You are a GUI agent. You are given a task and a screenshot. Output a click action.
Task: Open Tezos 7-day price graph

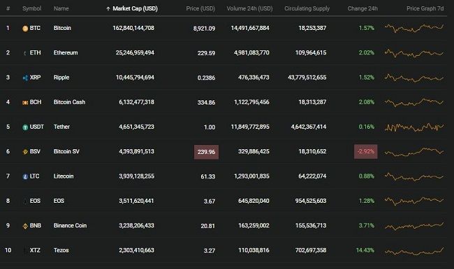pyautogui.click(x=414, y=251)
